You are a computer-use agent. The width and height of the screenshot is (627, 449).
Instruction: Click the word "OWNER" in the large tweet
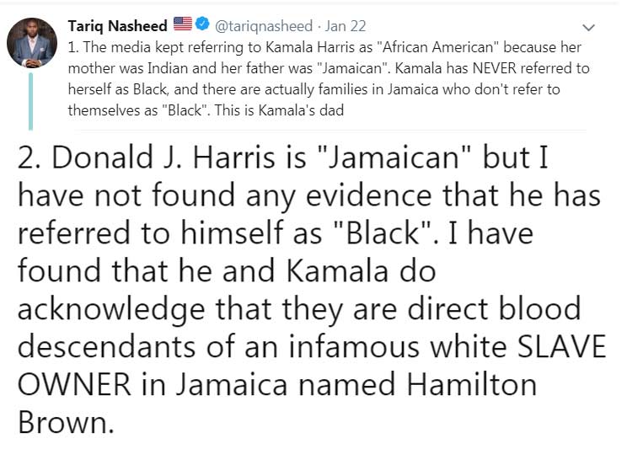[74, 385]
